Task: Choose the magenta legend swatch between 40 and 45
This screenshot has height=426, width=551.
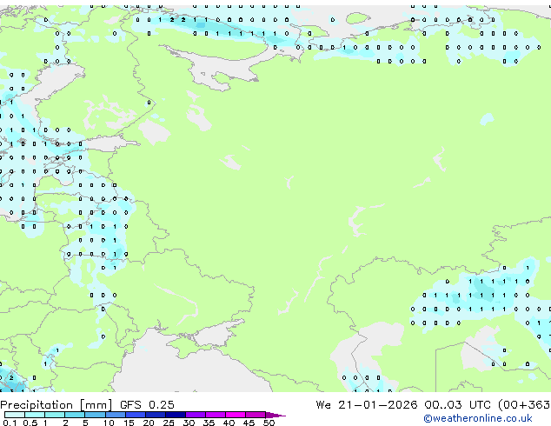Action: point(236,415)
